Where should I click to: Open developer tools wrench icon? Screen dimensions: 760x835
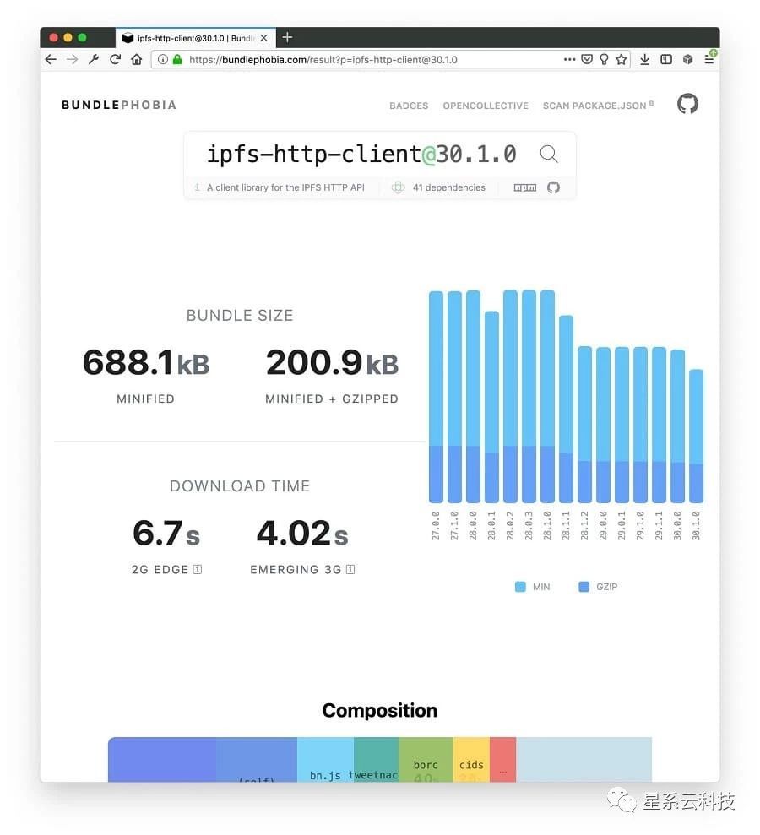click(x=94, y=60)
